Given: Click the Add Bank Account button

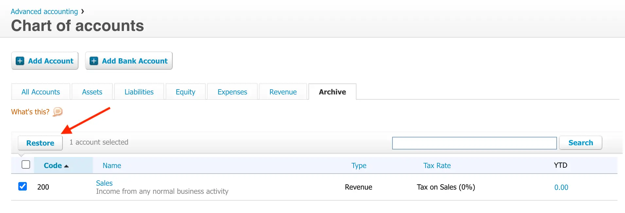Looking at the screenshot, I should tap(129, 61).
